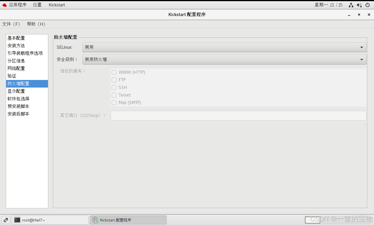Click the Kickstart 配置程序 window title
374x225 pixels.
187,15
